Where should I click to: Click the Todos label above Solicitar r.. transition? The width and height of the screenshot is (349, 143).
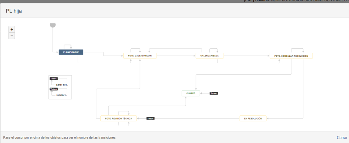coord(53,89)
